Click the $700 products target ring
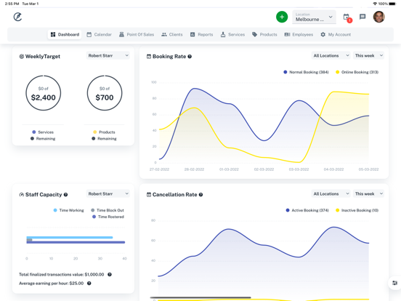This screenshot has height=301, width=401. (x=105, y=93)
